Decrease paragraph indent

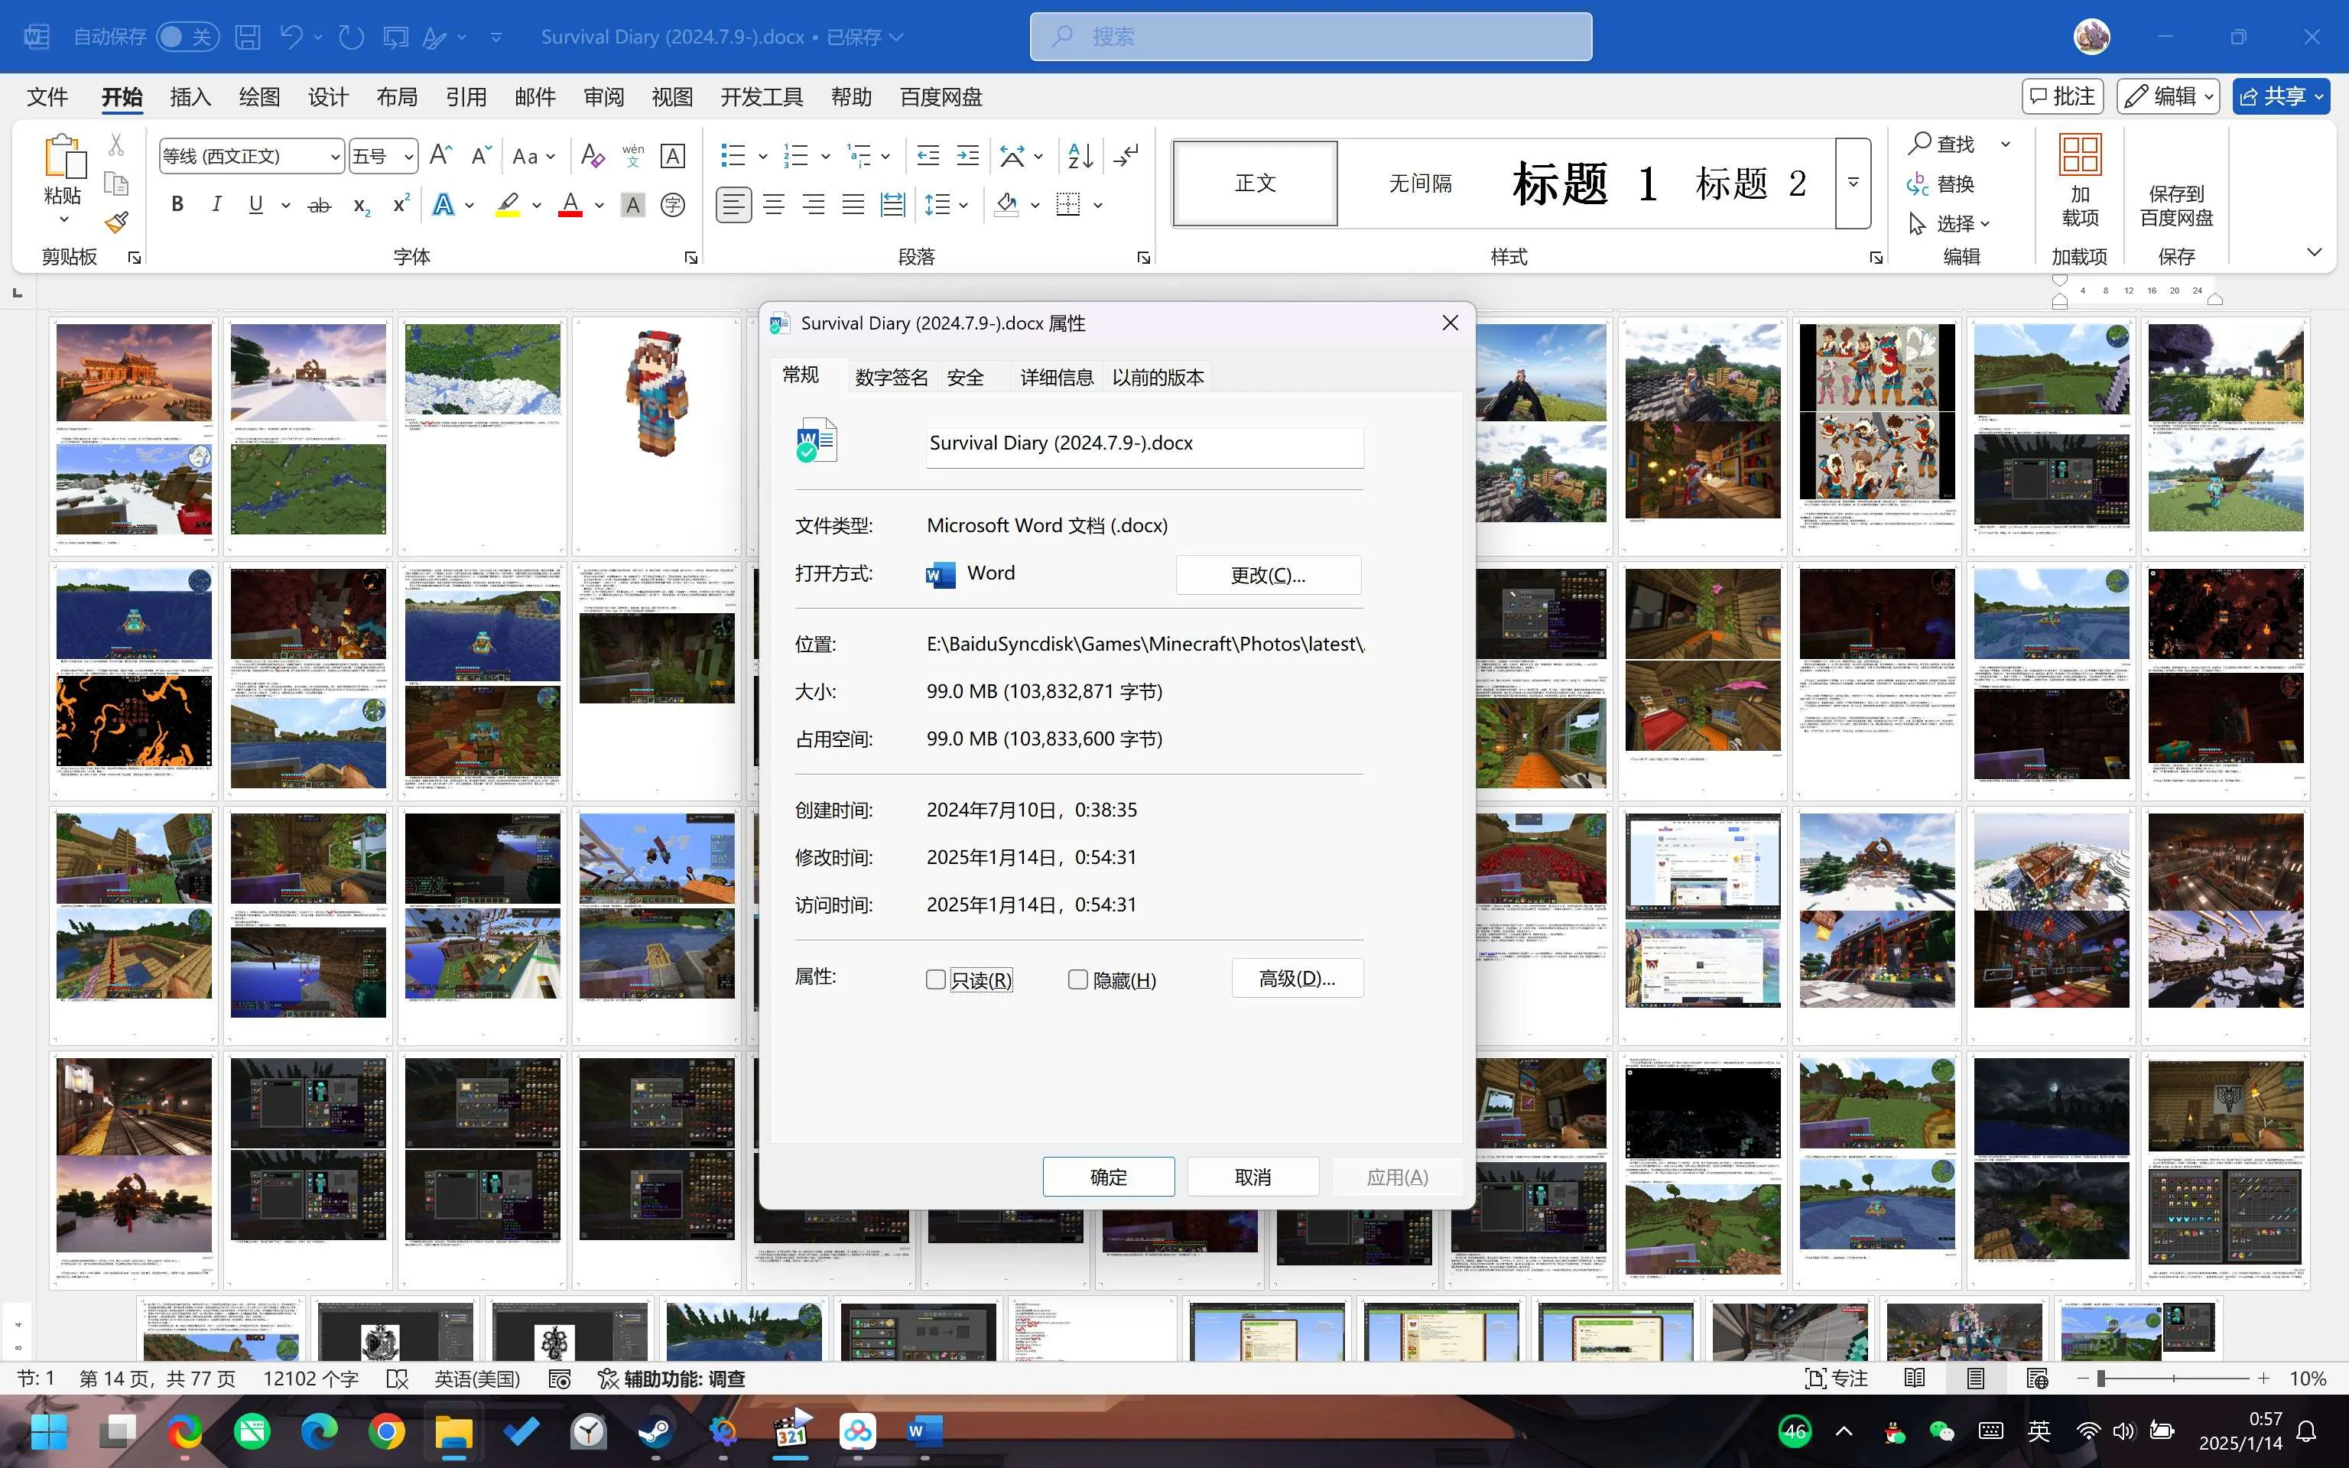coord(928,155)
